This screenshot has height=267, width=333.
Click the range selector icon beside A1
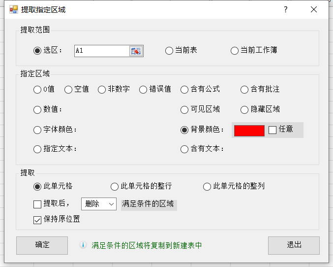point(135,51)
